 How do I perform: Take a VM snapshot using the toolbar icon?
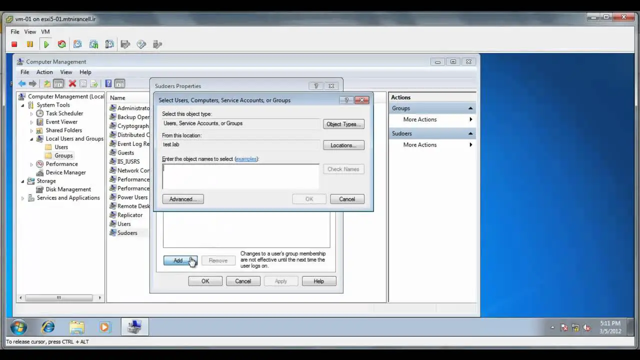click(x=77, y=44)
